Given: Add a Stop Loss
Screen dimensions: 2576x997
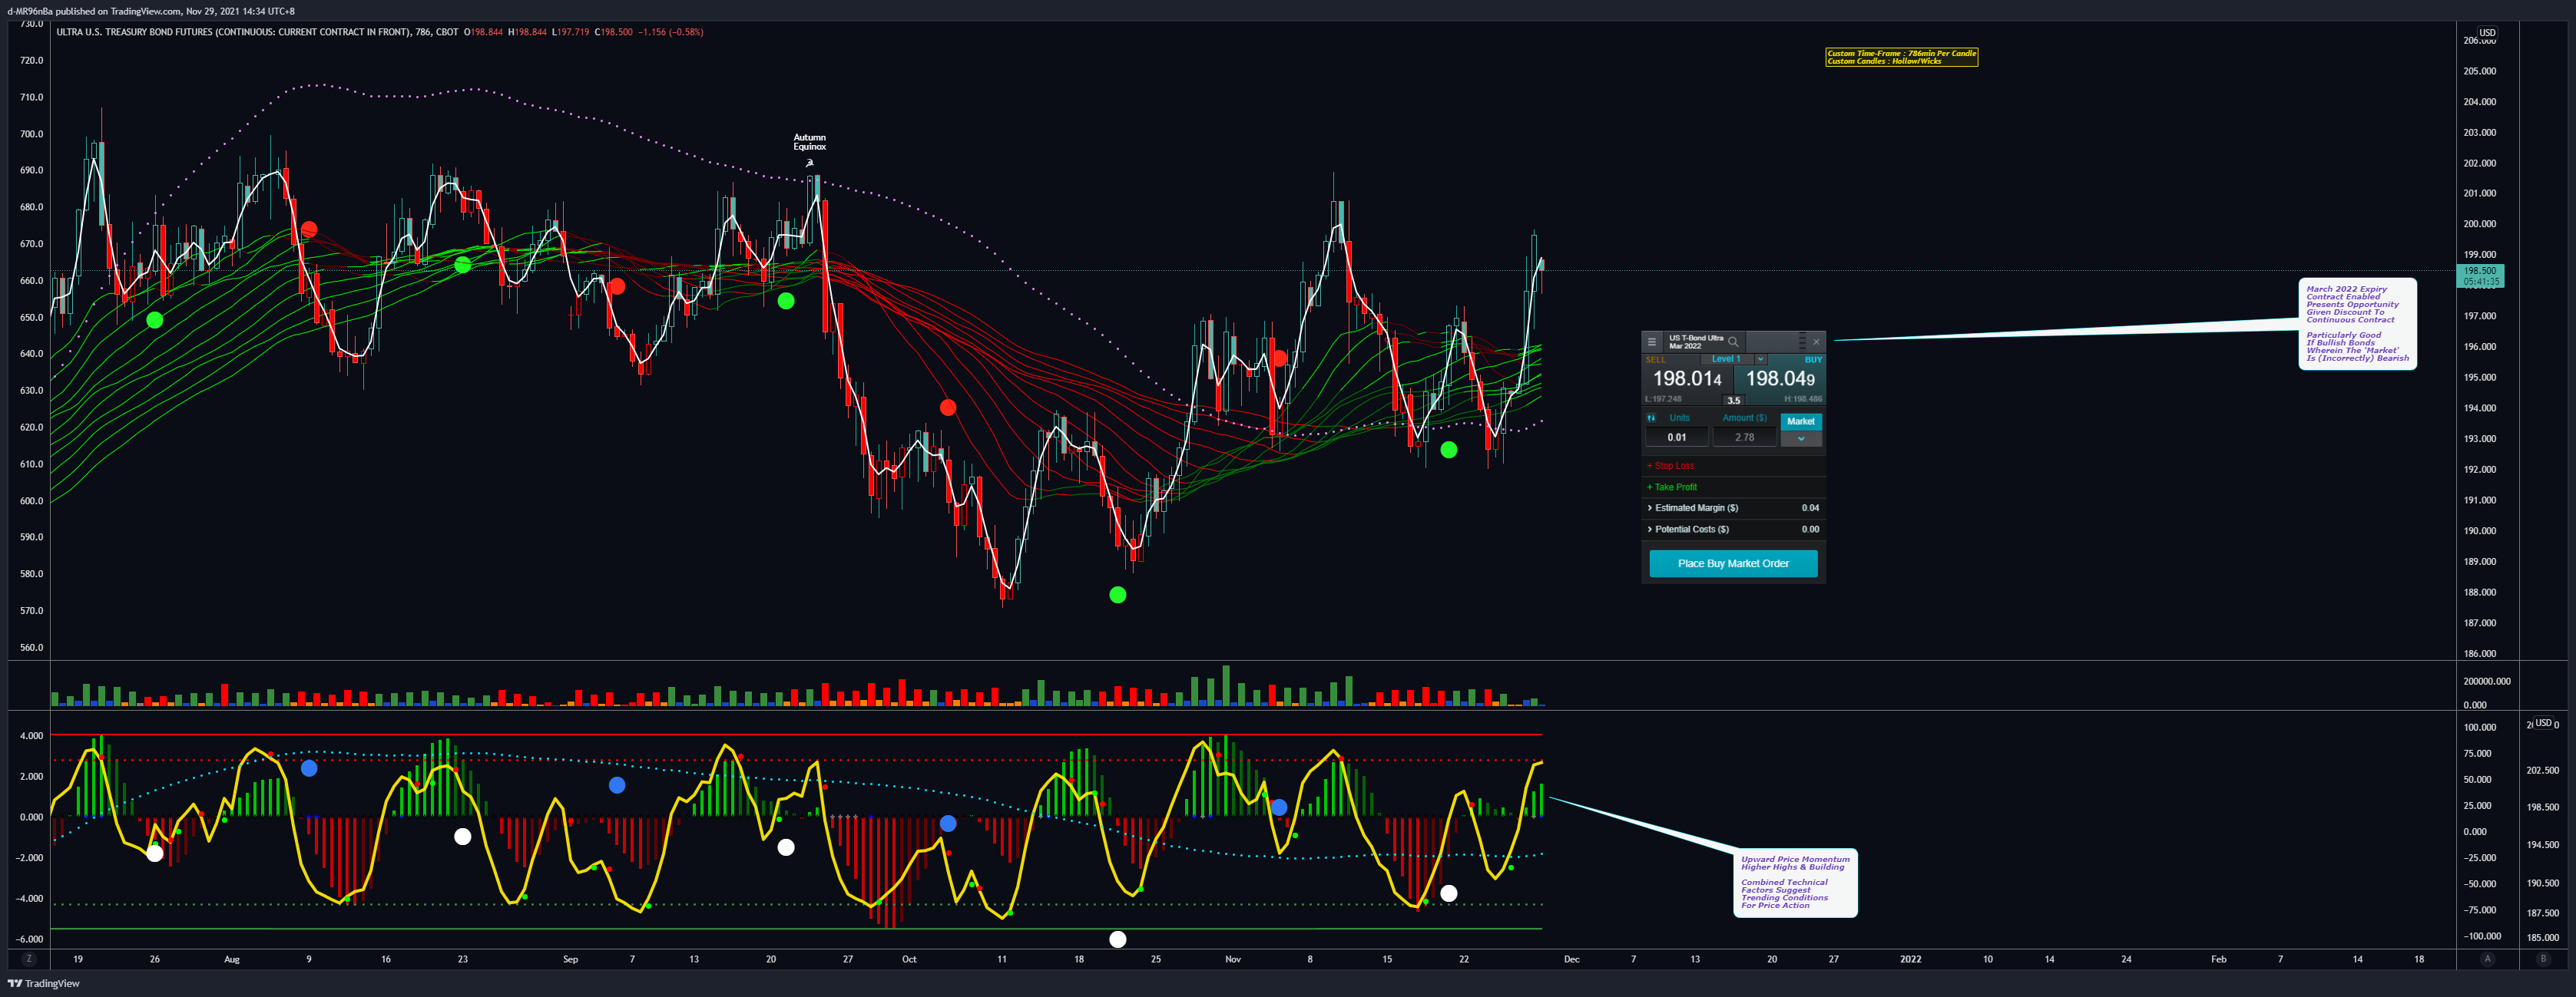Looking at the screenshot, I should pos(1670,466).
